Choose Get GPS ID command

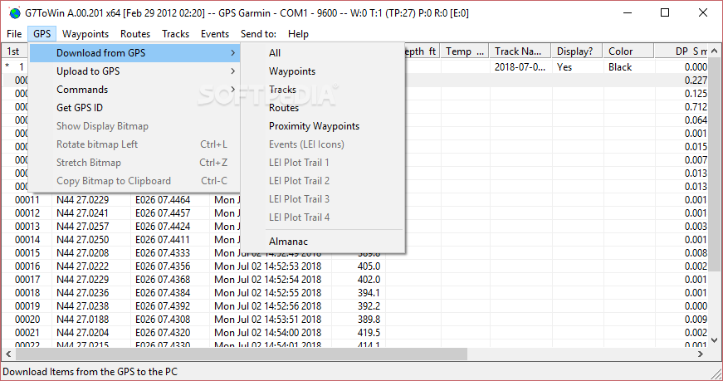(134, 107)
